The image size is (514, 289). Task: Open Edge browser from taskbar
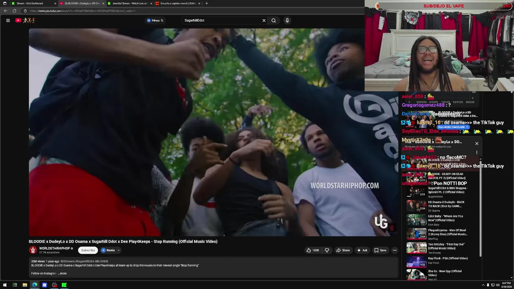click(x=35, y=285)
